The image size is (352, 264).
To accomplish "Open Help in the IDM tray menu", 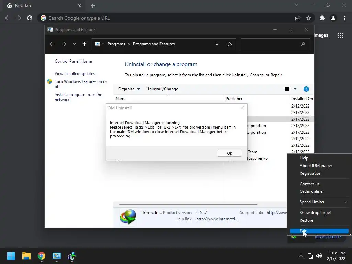I will tap(304, 158).
